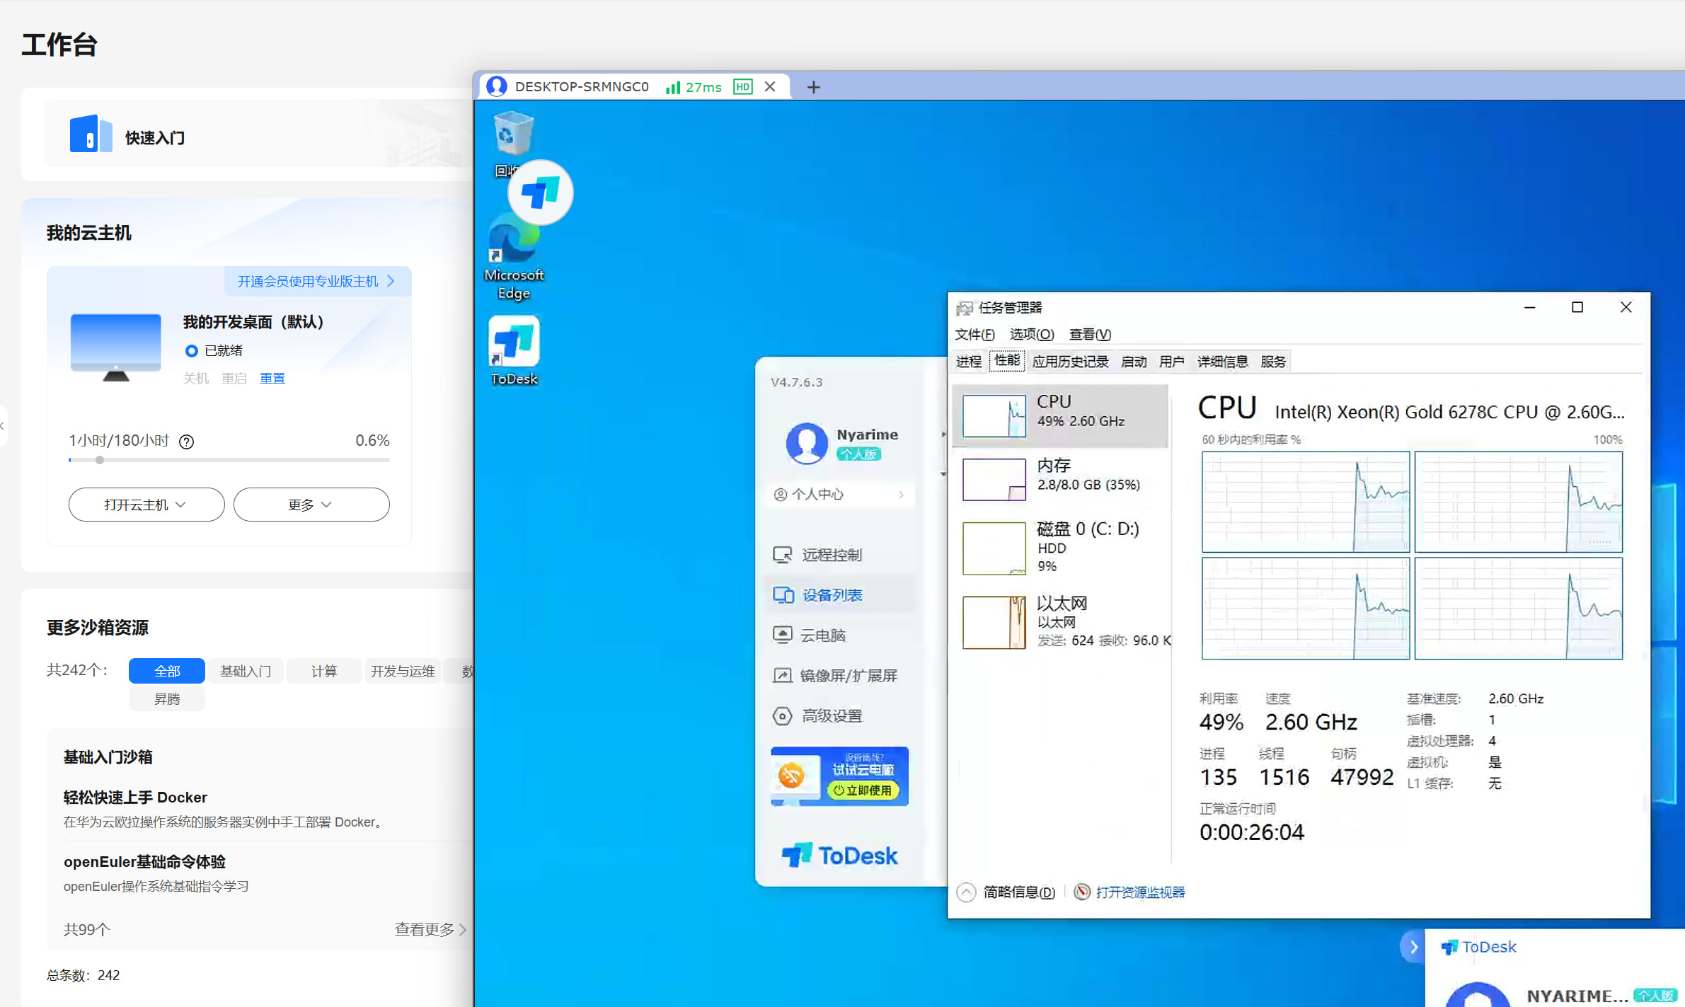The height and width of the screenshot is (1007, 1685).
Task: Click the HD quality indicator in session tab
Action: point(742,87)
